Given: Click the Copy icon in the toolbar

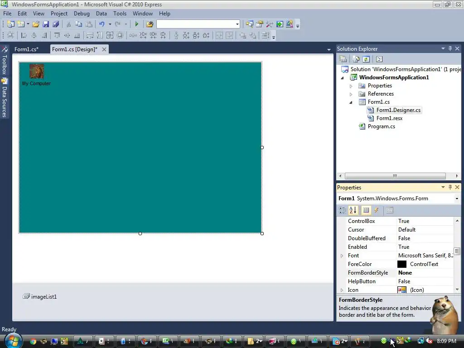Looking at the screenshot, I should 78,24.
